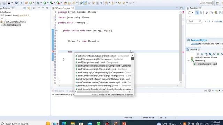This screenshot has height=125, width=223.
Task: Toggle Sort alphabetically icon in Outline
Action: (206, 54)
